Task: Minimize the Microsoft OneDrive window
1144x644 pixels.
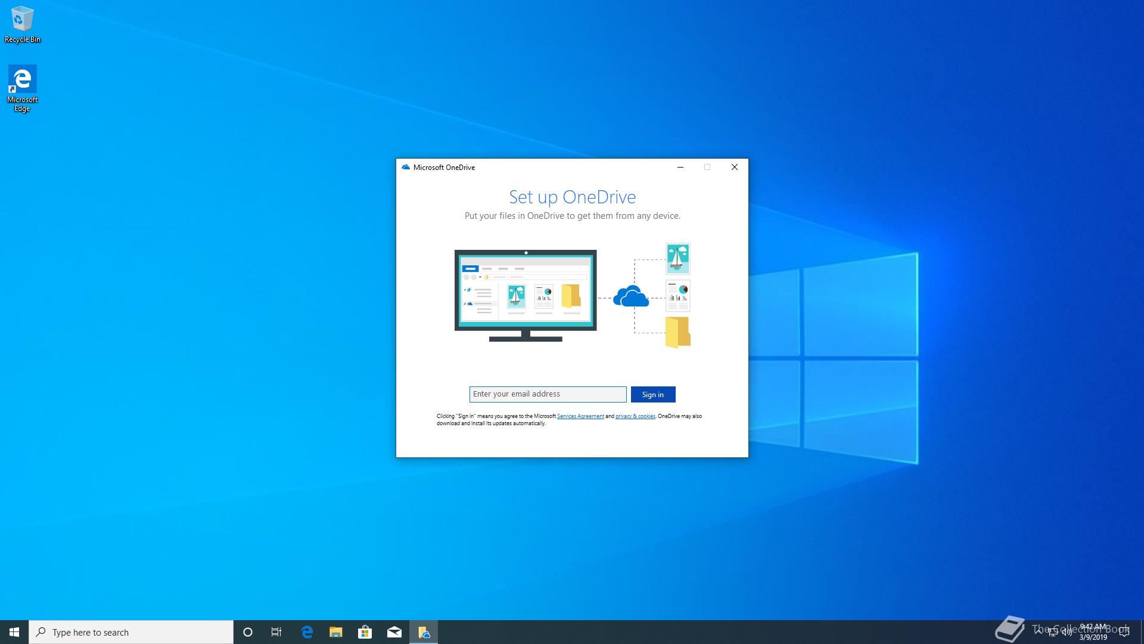Action: click(680, 167)
